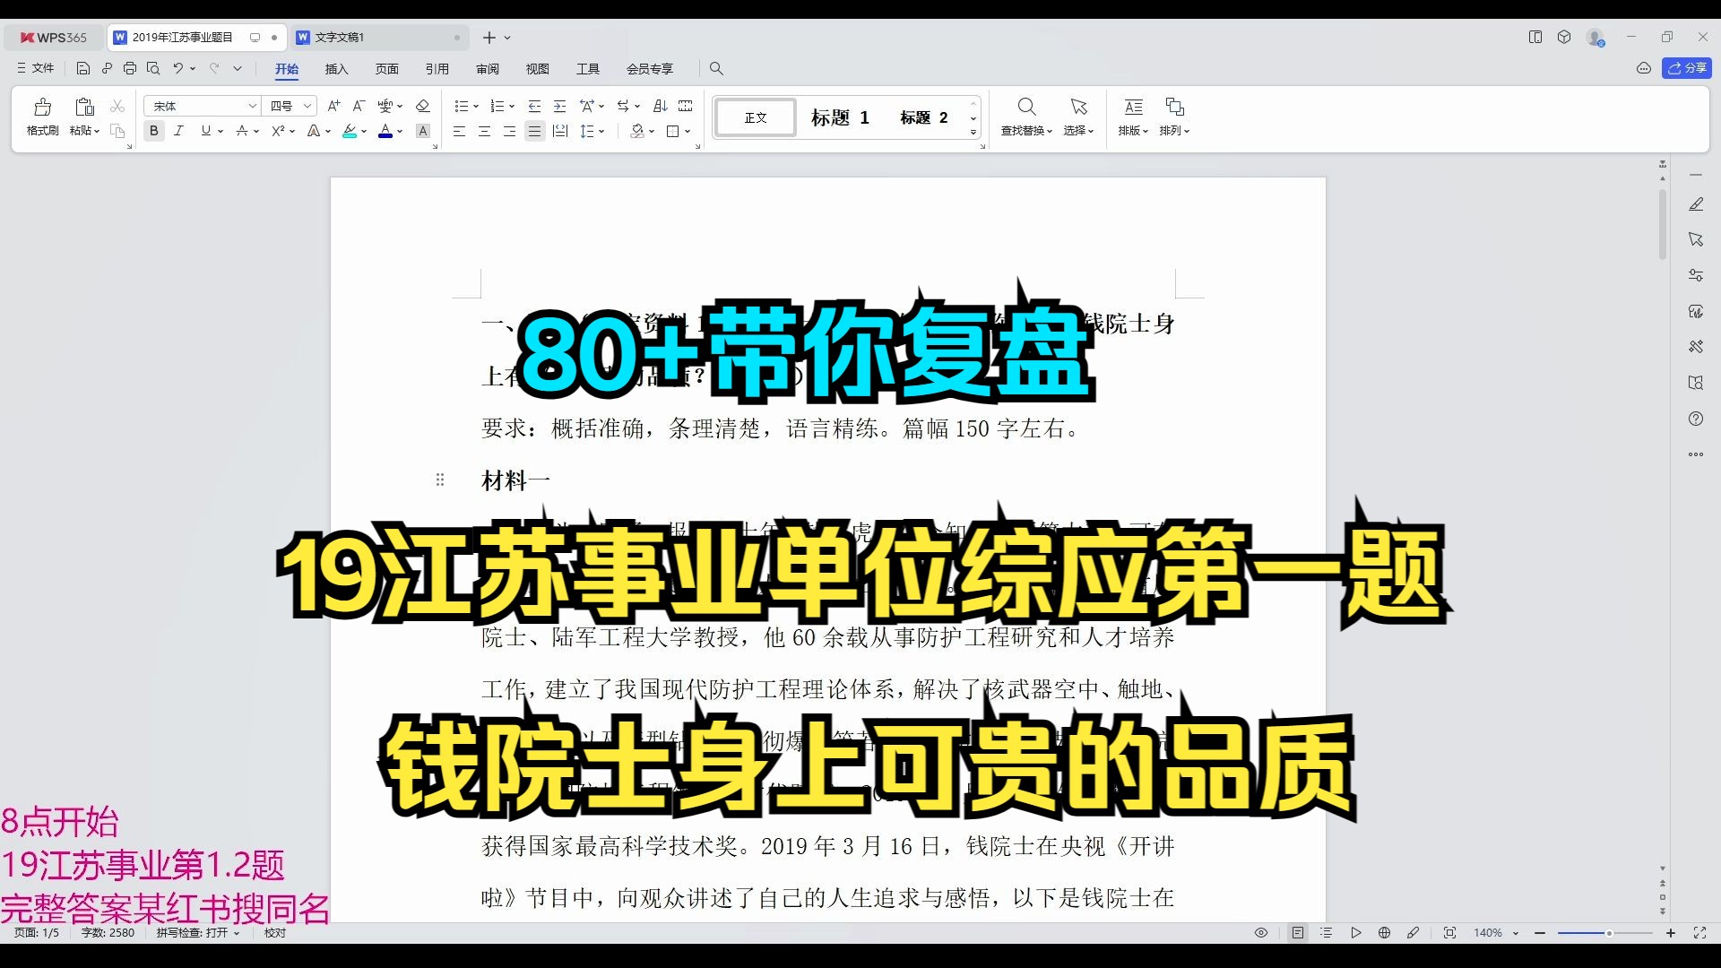This screenshot has height=968, width=1721.
Task: Apply the 正文 (Normal) style
Action: coord(756,117)
